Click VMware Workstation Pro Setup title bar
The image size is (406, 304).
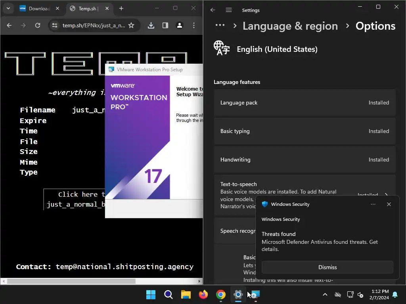coord(154,70)
